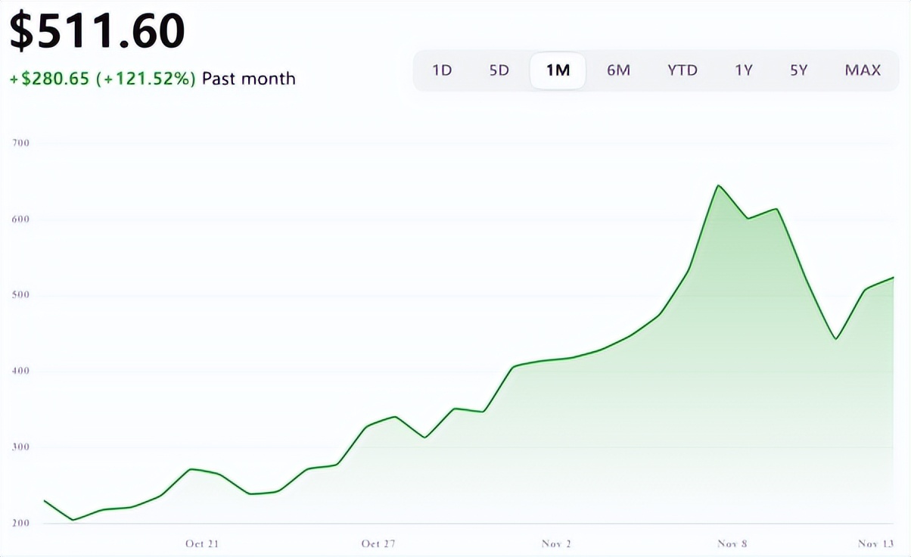Switch to the 5D chart view
This screenshot has width=911, height=557.
tap(499, 70)
